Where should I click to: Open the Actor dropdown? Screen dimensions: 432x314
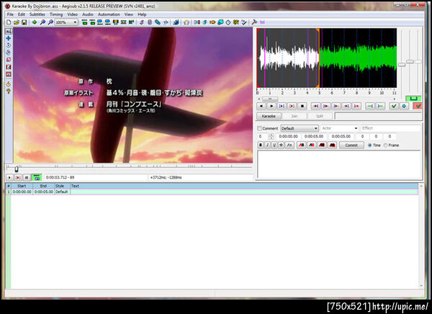coord(356,128)
